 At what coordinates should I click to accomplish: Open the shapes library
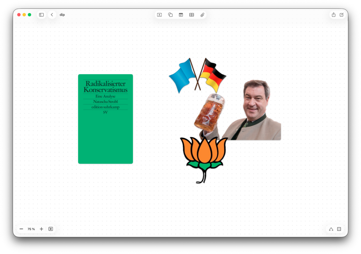point(170,15)
